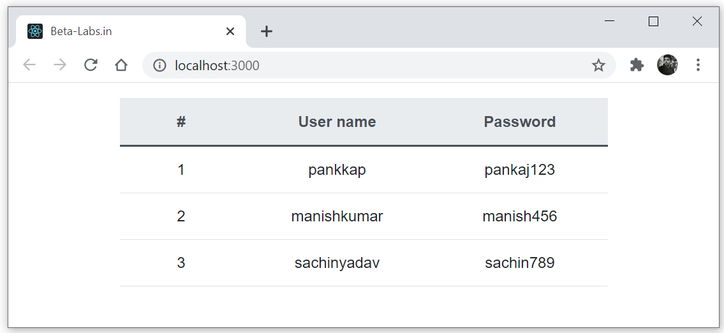The image size is (724, 333).
Task: Close the Beta-Labs.in tab
Action: 230,31
